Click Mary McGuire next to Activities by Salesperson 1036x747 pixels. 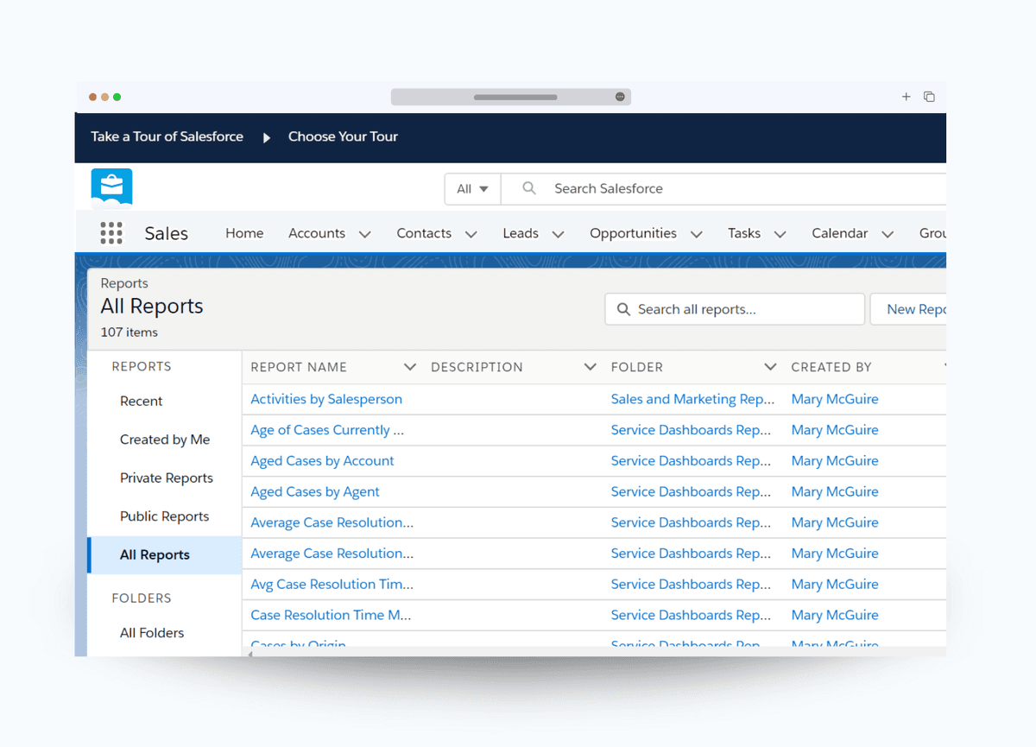(x=834, y=399)
